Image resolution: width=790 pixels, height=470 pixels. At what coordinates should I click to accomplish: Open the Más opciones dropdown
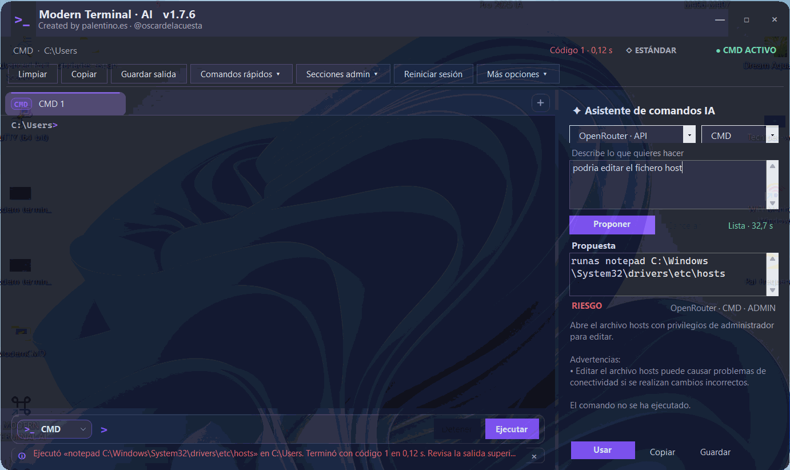[x=518, y=74]
